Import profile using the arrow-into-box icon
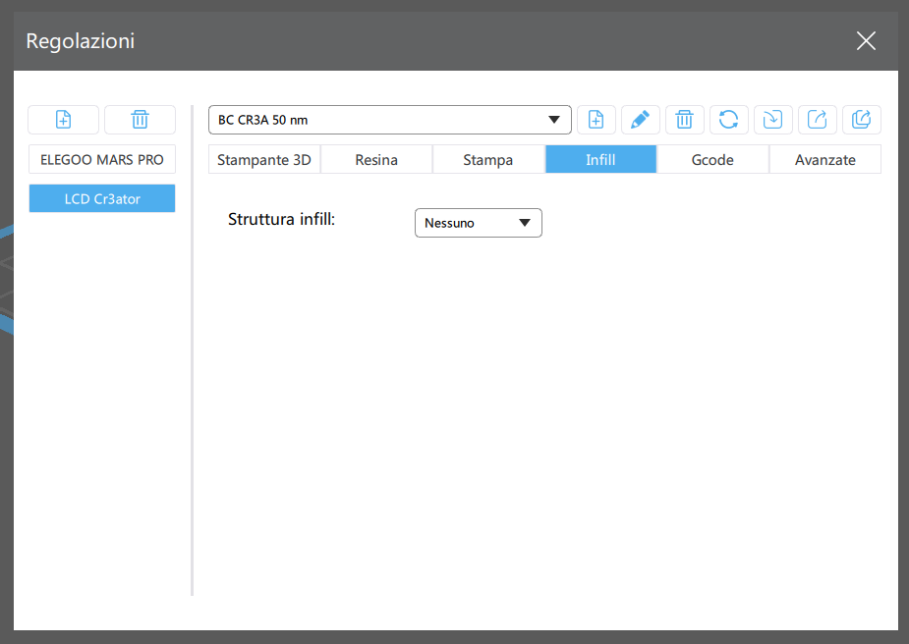 (x=772, y=120)
